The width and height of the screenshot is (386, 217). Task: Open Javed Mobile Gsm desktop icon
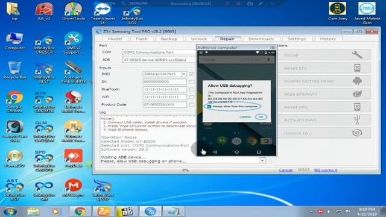367,13
